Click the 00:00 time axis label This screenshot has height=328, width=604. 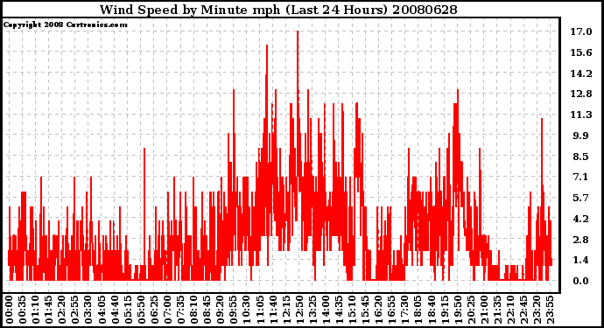[x=10, y=311]
